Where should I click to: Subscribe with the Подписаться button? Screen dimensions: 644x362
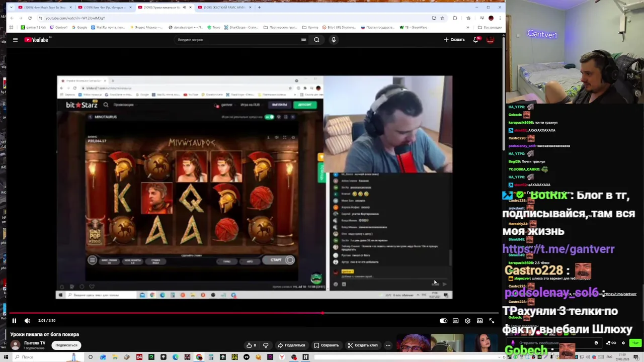[x=66, y=345]
